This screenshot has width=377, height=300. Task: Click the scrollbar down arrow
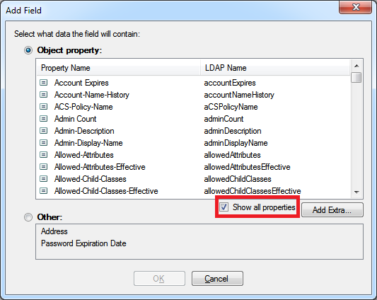pos(356,192)
